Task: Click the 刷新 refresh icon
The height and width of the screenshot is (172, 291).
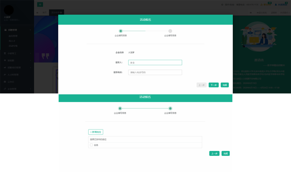Action: [273, 13]
